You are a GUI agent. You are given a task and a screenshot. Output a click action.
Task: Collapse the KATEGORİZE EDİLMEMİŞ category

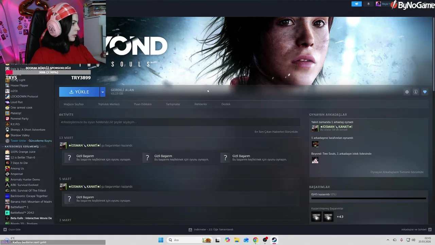point(3,146)
